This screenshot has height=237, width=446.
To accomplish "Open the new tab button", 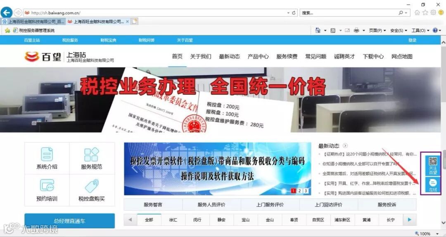I will (135, 21).
